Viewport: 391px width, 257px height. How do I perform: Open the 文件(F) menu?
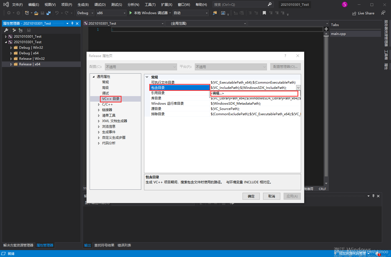pyautogui.click(x=17, y=4)
